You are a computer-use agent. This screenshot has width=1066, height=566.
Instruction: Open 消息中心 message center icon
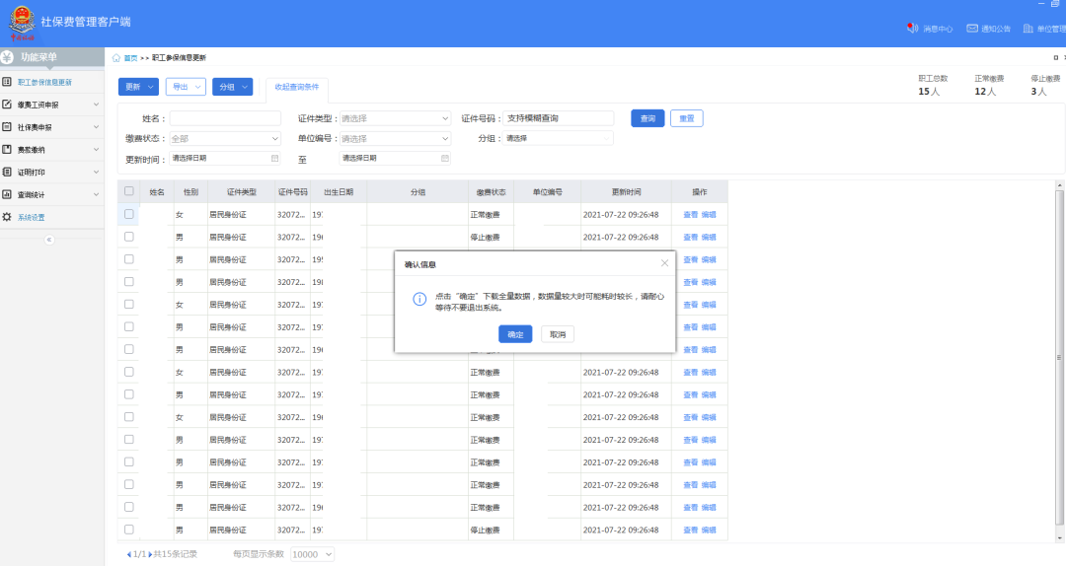(x=912, y=29)
